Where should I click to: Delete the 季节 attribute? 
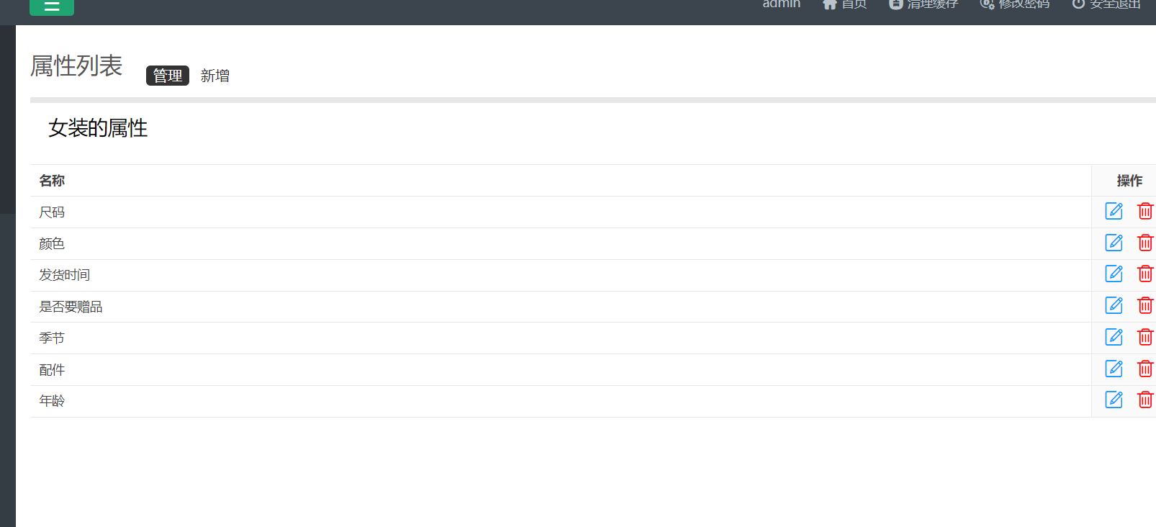click(1144, 337)
